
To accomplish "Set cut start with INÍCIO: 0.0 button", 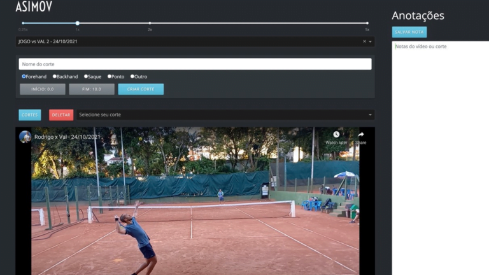I will click(43, 89).
